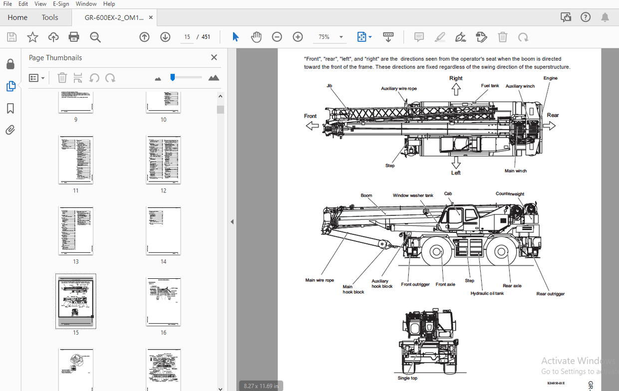Click the Print icon in toolbar
The height and width of the screenshot is (391, 619).
pos(73,37)
